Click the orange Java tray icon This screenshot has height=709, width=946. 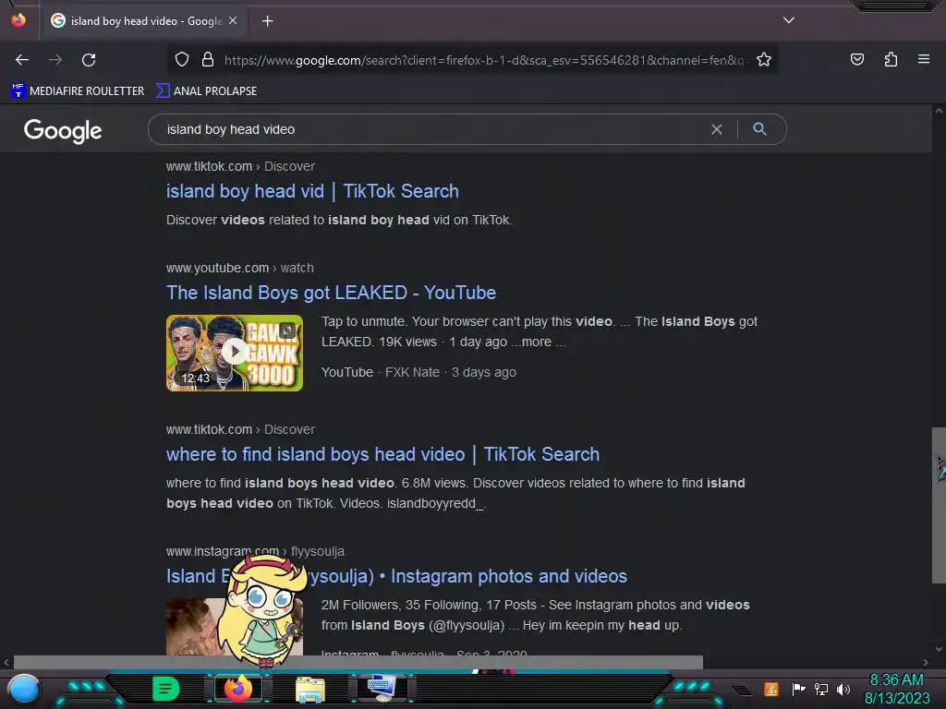[771, 689]
